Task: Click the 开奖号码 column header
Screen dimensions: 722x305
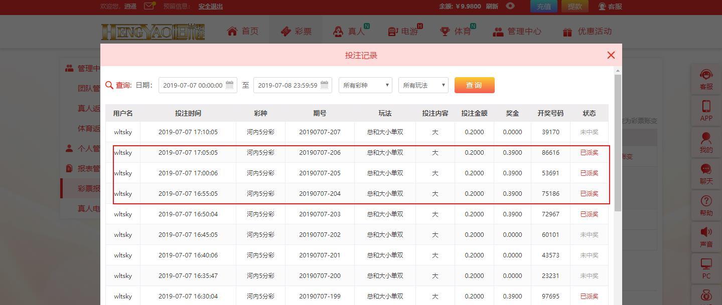Action: click(550, 113)
